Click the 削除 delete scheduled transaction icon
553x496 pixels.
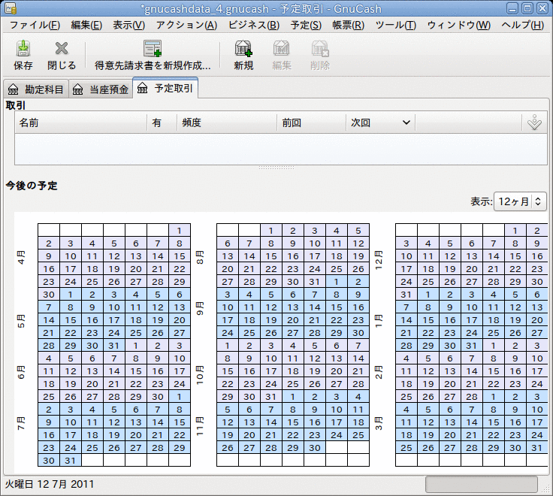click(x=320, y=49)
